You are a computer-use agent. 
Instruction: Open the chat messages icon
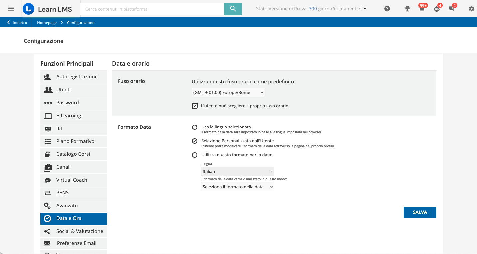(451, 9)
